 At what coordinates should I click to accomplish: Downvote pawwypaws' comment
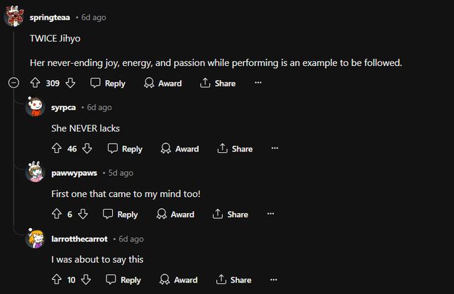coord(83,214)
